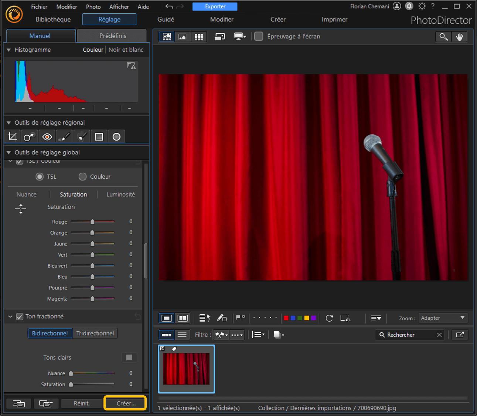Select the radial filter circle tool
The width and height of the screenshot is (477, 416).
tap(116, 137)
